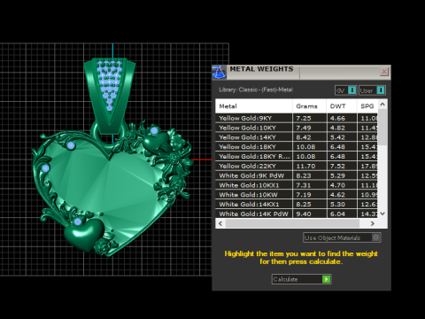425x319 pixels.
Task: Click the horizontal scroll right arrow
Action: click(x=373, y=223)
